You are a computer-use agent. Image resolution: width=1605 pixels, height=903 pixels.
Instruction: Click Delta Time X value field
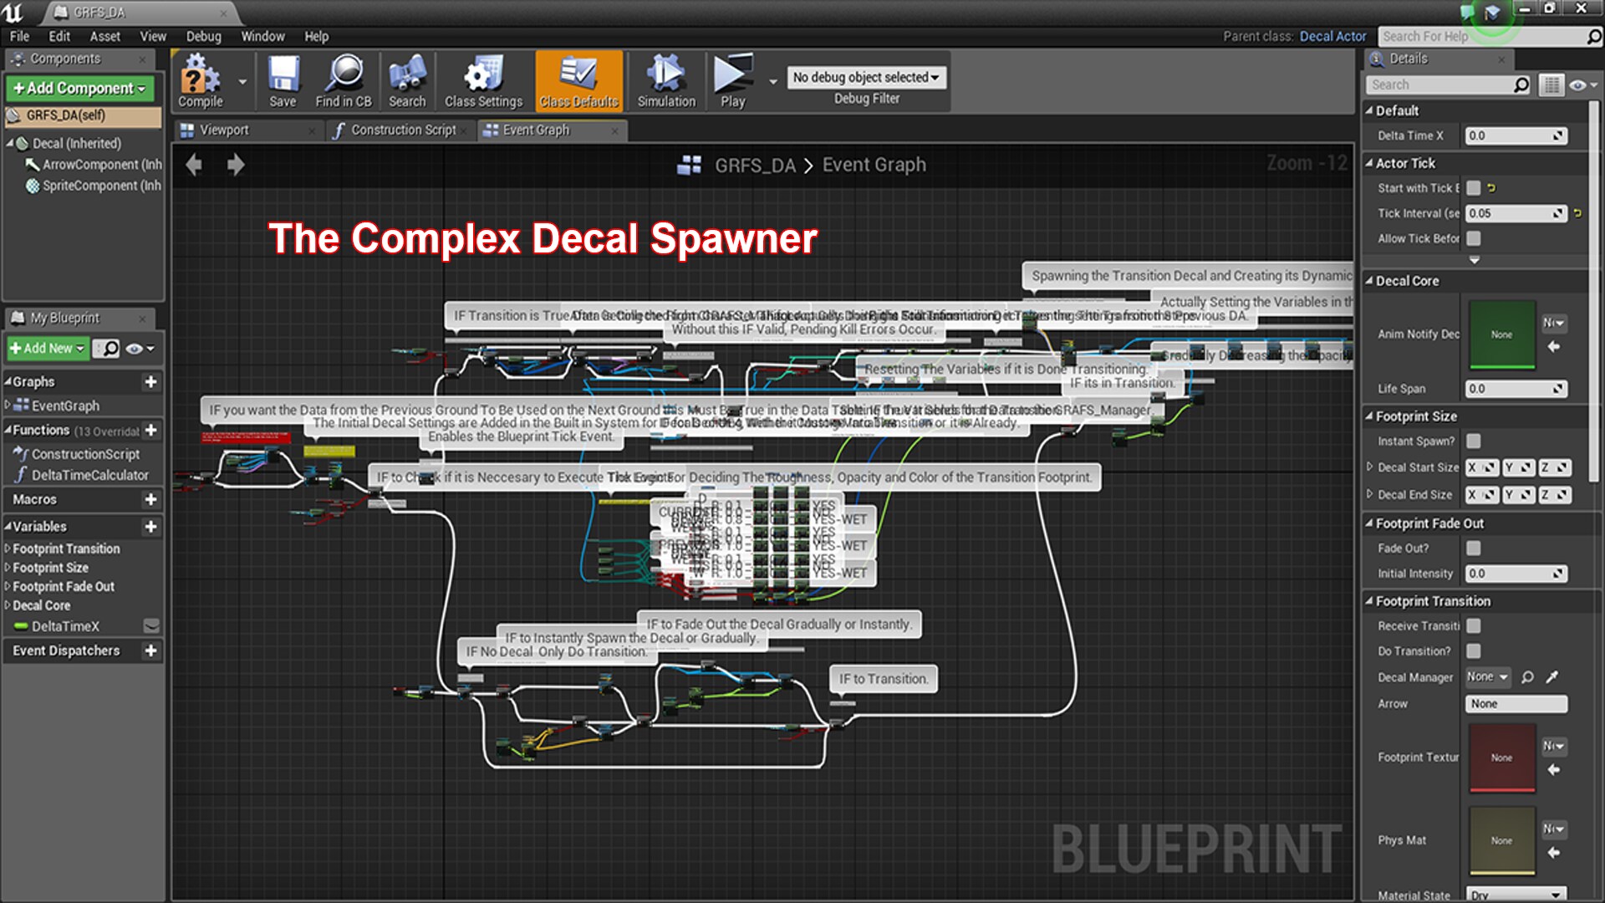click(1516, 135)
